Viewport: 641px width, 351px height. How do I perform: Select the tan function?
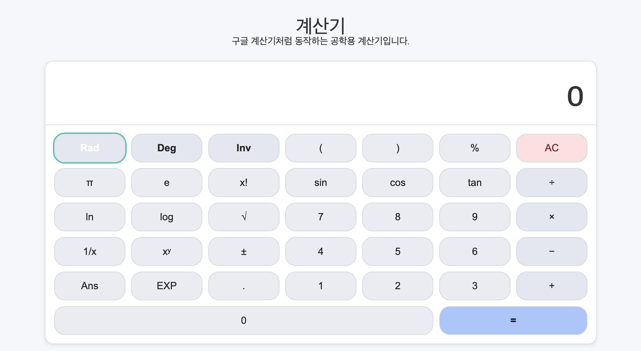(474, 182)
